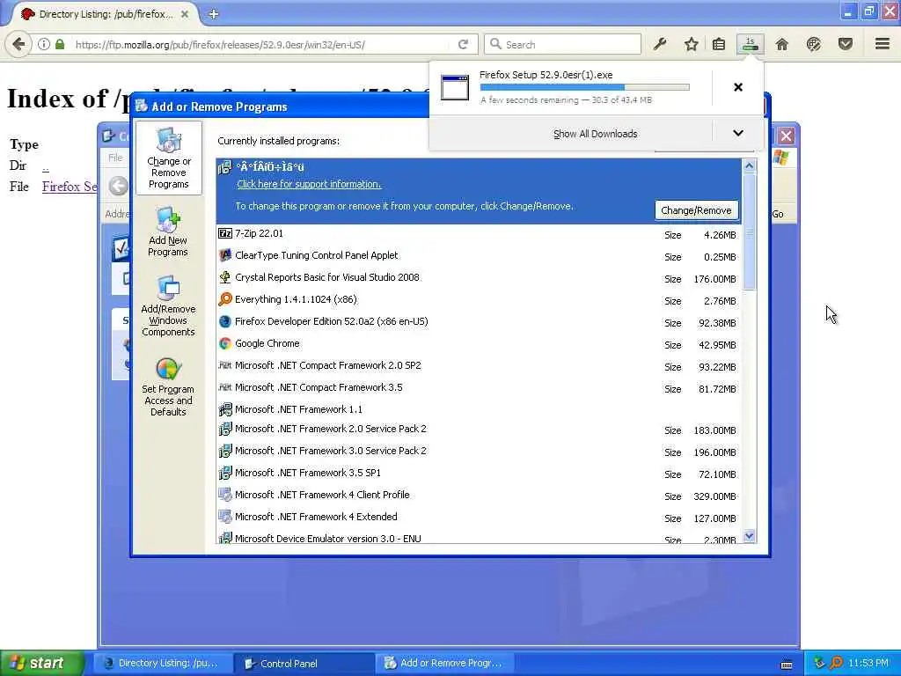The height and width of the screenshot is (676, 901).
Task: Go to Firefox home page icon
Action: point(782,44)
